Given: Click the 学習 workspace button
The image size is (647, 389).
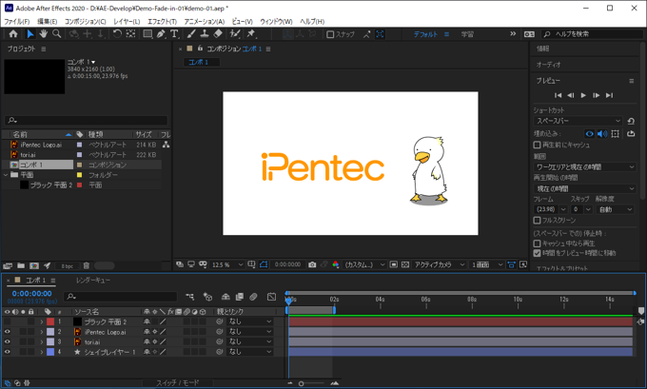Looking at the screenshot, I should 467,34.
